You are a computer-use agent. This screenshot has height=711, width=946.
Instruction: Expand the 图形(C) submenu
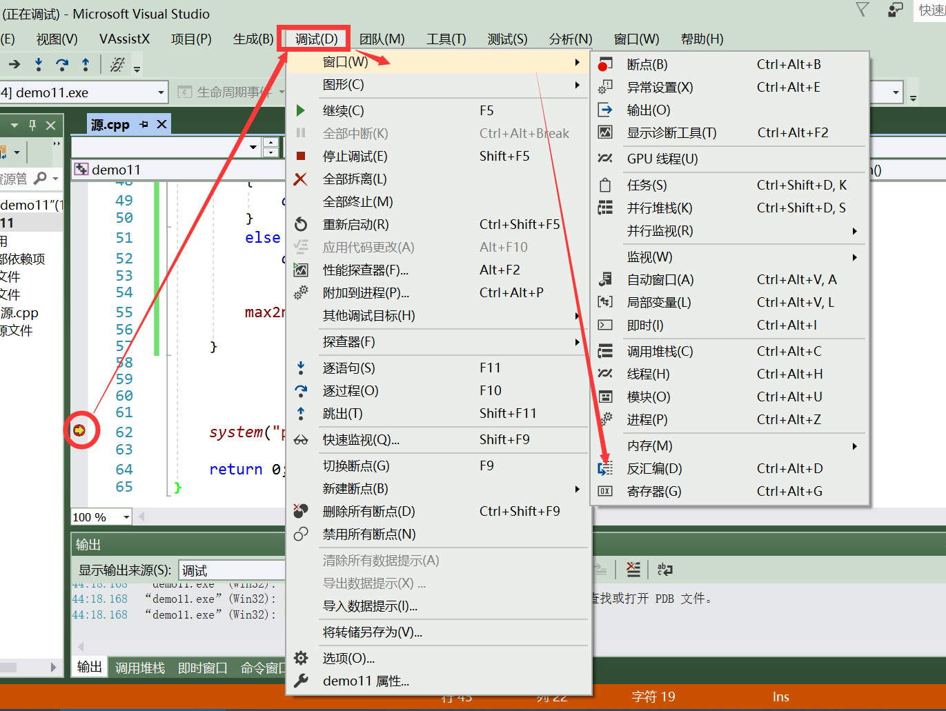[x=439, y=85]
